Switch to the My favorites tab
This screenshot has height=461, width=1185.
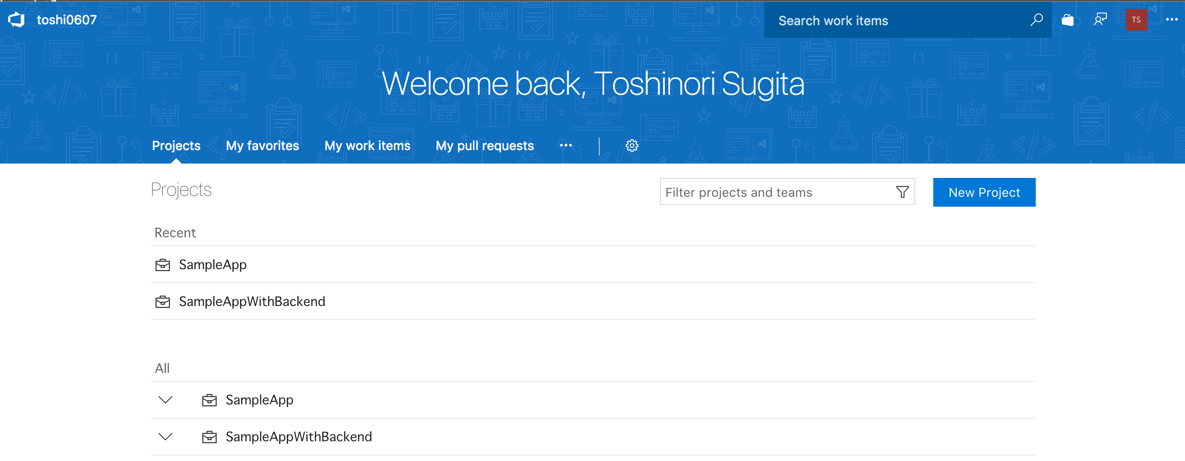tap(262, 146)
